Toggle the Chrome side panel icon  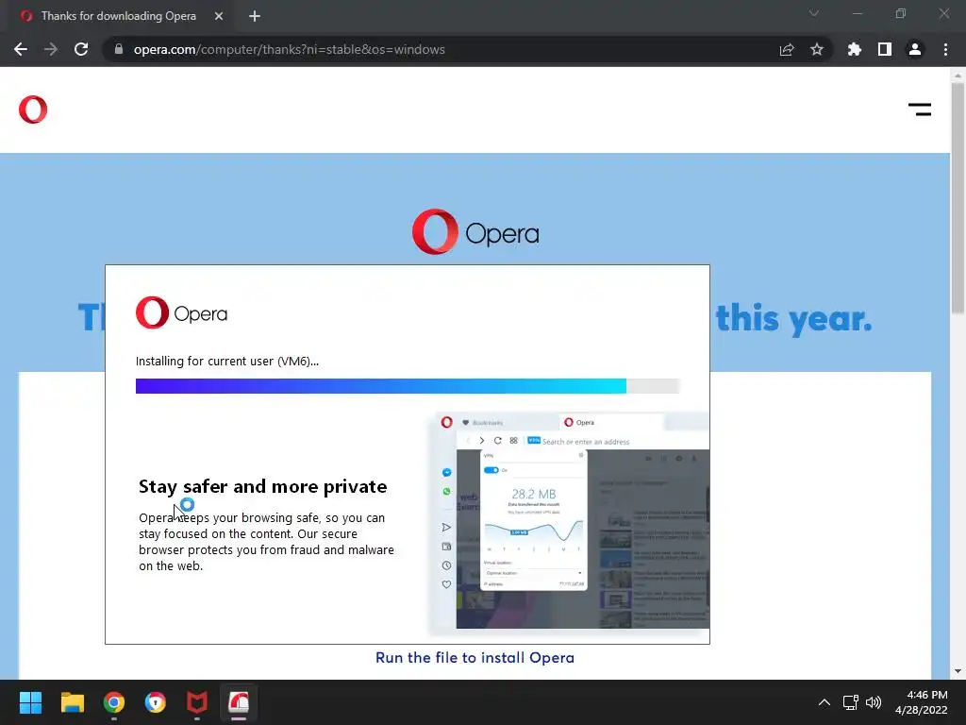click(x=885, y=49)
